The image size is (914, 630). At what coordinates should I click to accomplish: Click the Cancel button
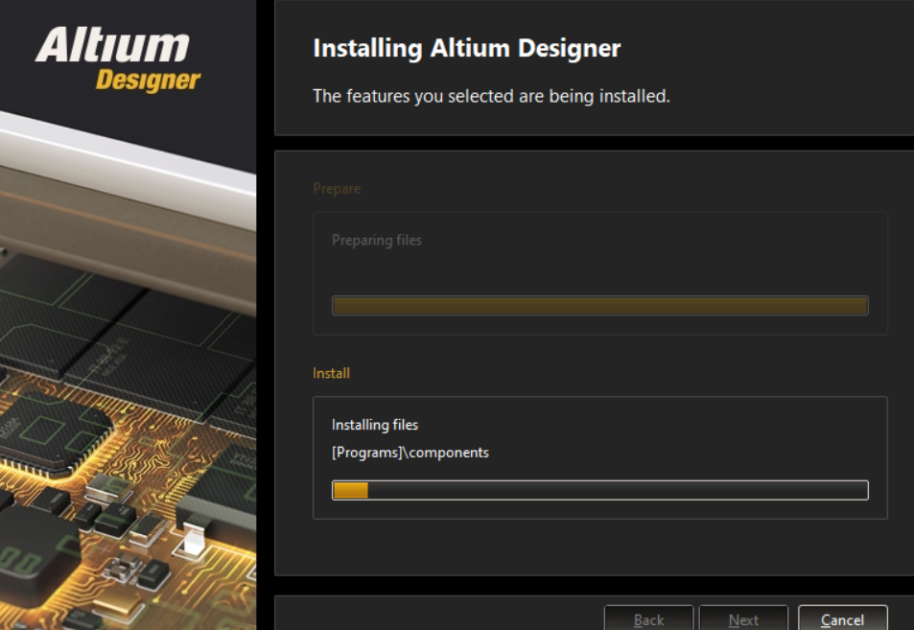pyautogui.click(x=843, y=618)
